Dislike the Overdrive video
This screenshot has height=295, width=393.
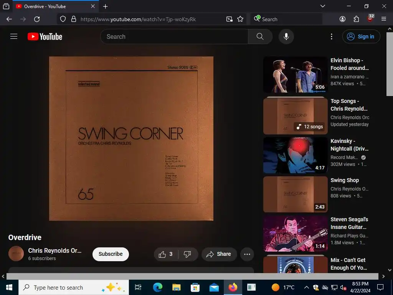187,254
